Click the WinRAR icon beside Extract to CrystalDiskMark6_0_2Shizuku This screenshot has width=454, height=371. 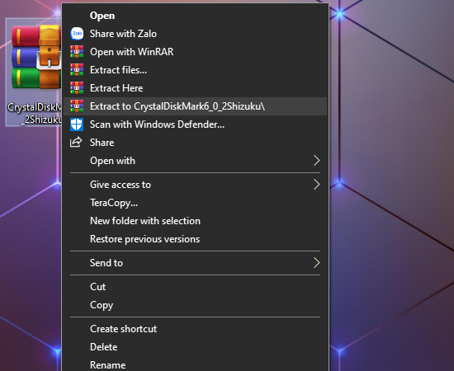[77, 106]
